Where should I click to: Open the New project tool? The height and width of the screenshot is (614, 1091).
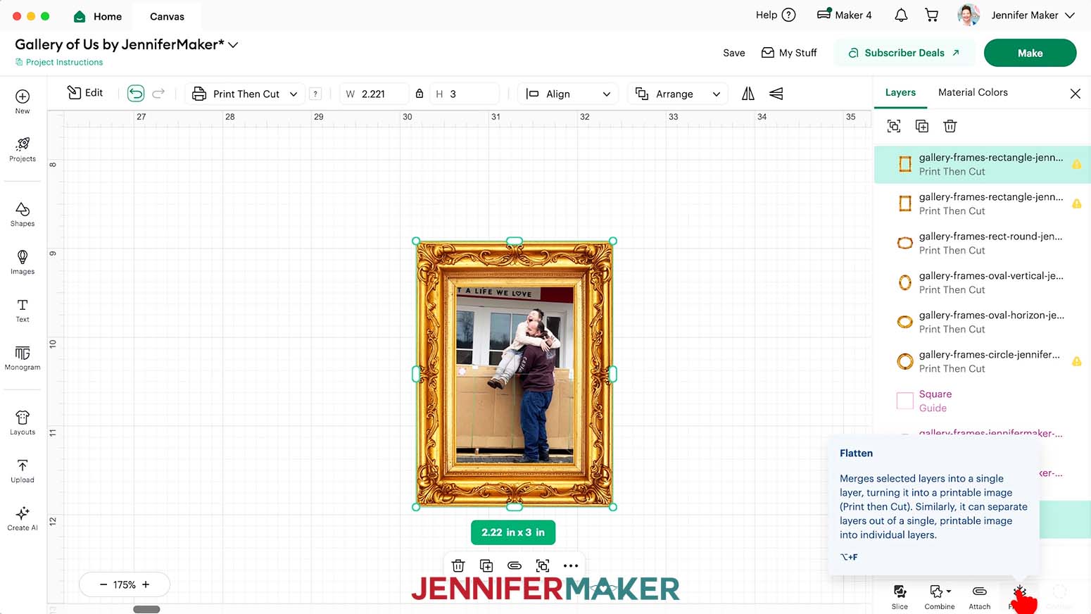click(x=23, y=101)
